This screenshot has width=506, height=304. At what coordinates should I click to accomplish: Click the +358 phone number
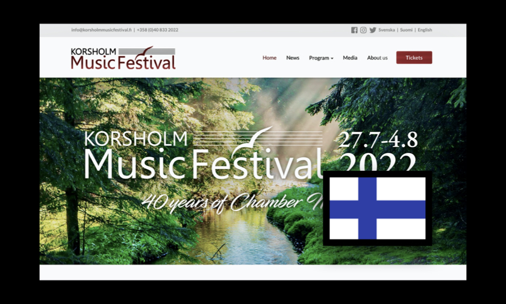click(157, 30)
